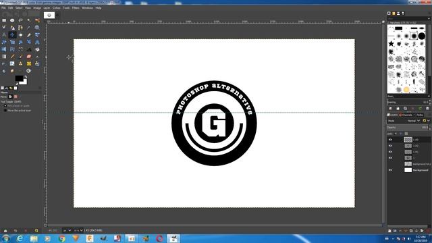Click the Windows Start button
Image resolution: width=432 pixels, height=243 pixels.
click(x=5, y=238)
